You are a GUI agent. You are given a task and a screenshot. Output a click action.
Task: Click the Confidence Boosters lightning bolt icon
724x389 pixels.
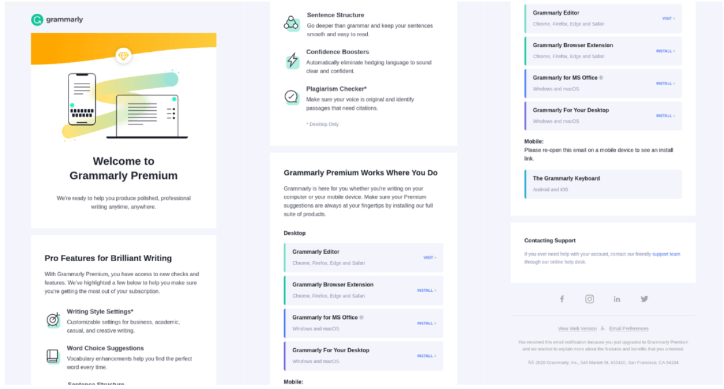coord(292,60)
